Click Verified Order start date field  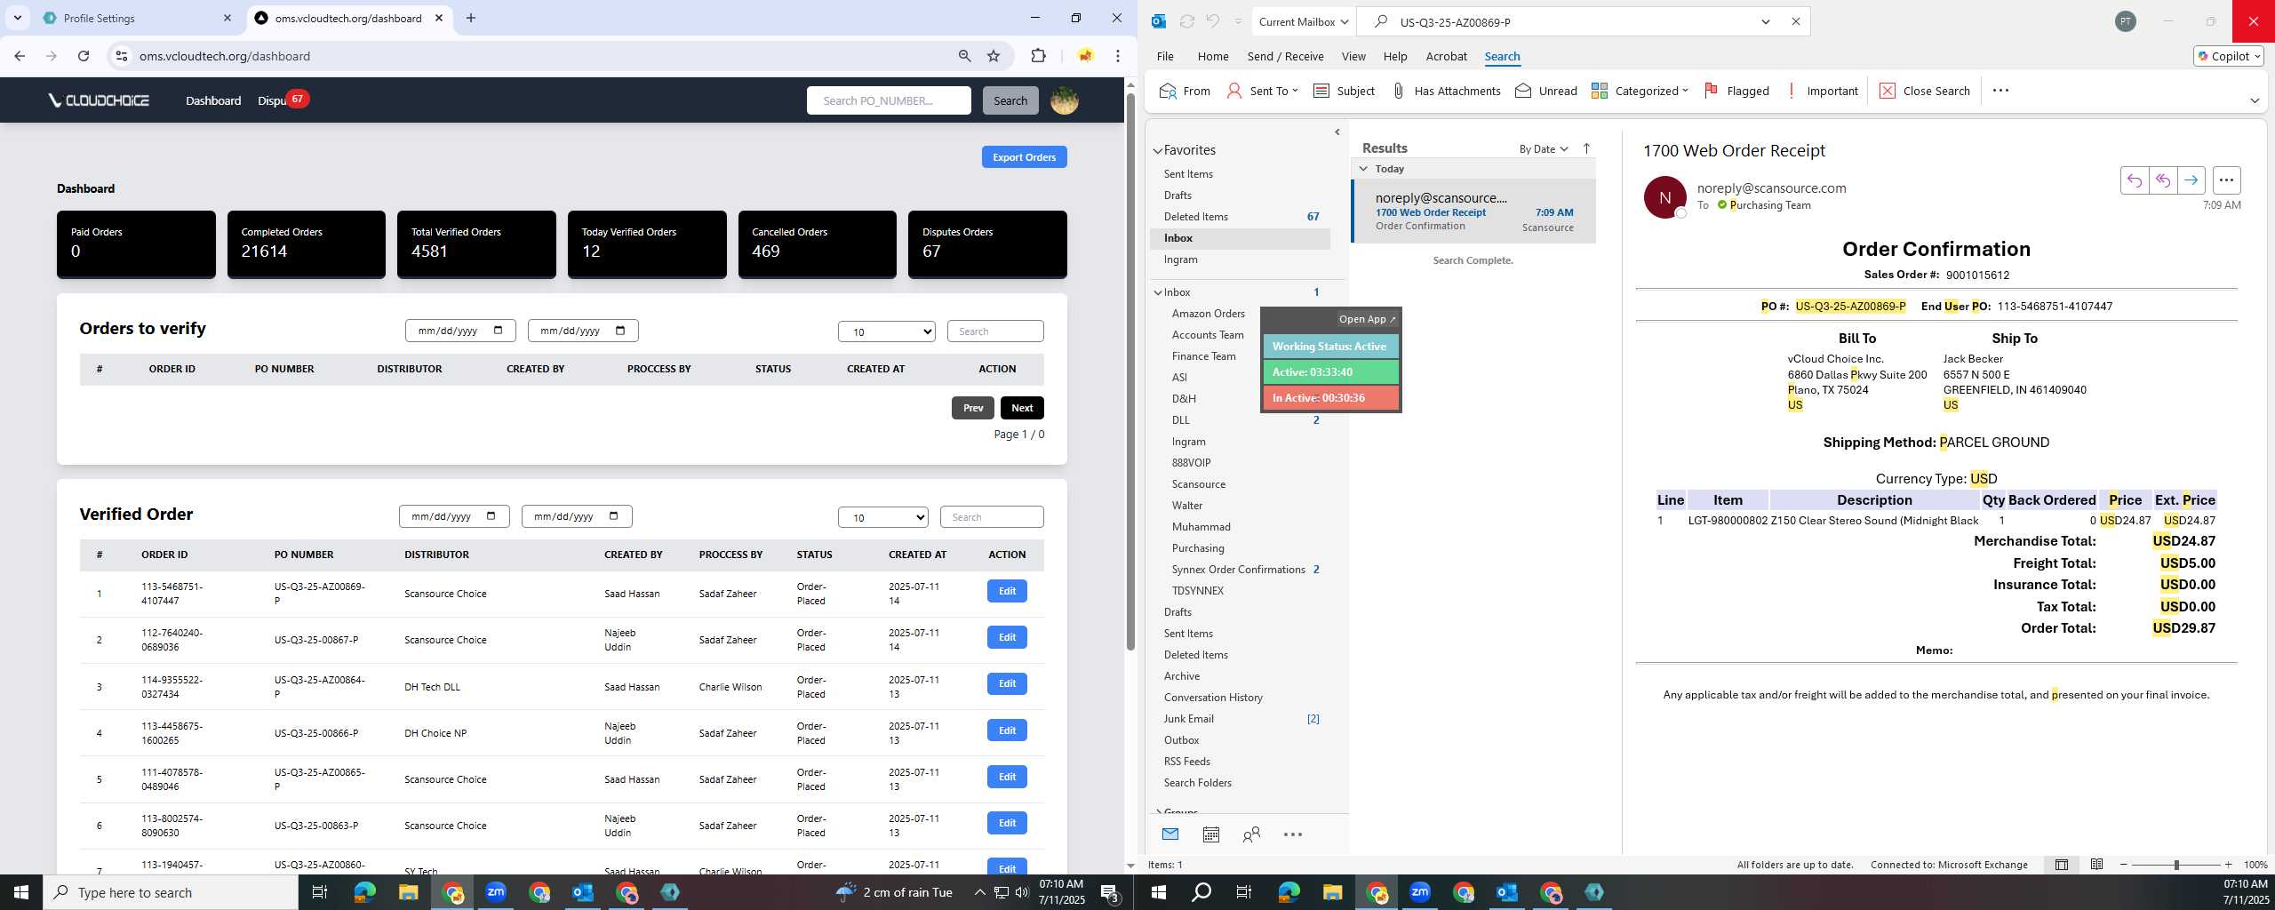tap(454, 516)
